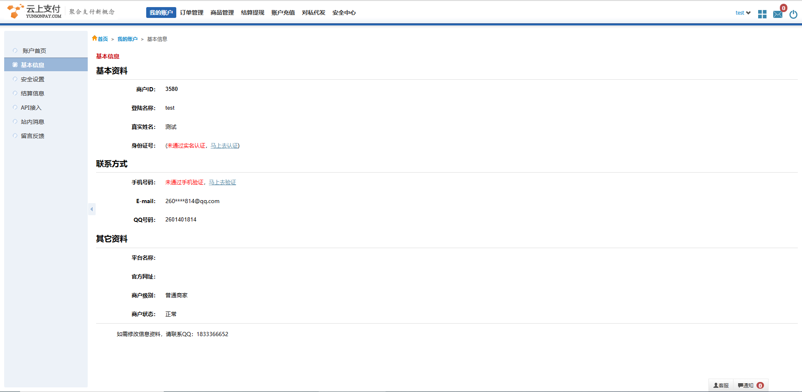Open the 账户充值 menu
This screenshot has width=802, height=392.
click(283, 13)
